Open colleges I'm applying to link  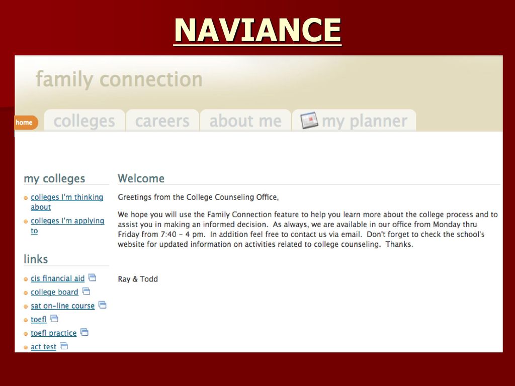point(67,226)
